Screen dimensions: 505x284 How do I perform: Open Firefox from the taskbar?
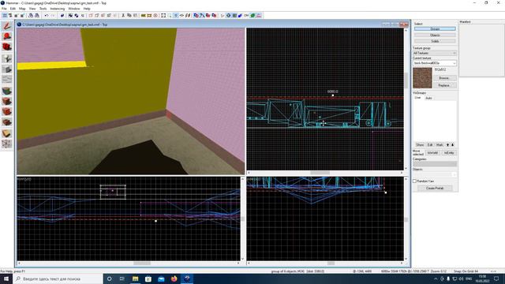point(174,278)
